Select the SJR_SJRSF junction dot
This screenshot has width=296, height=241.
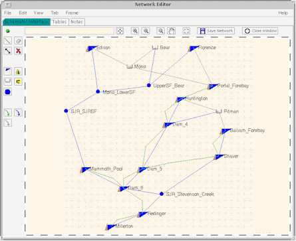[x=66, y=111]
